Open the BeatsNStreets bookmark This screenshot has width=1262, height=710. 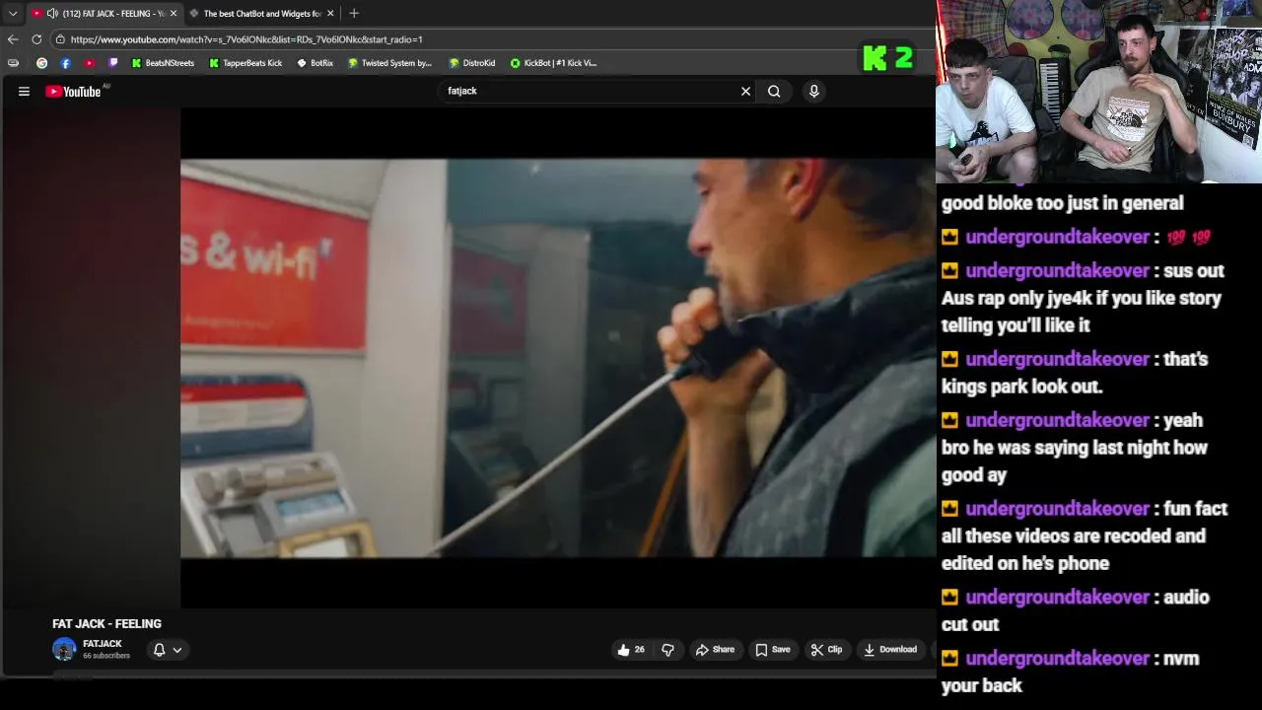pos(163,63)
